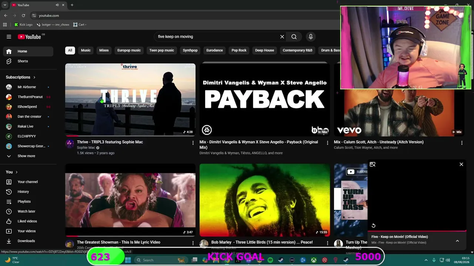Image resolution: width=474 pixels, height=266 pixels.
Task: Open watch History
Action: point(28,192)
